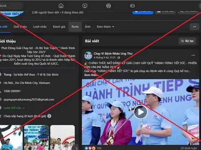This screenshot has width=201, height=150.
Task: Click the Hà Nội, Ho Chi Minh City location
Action: click(x=27, y=83)
